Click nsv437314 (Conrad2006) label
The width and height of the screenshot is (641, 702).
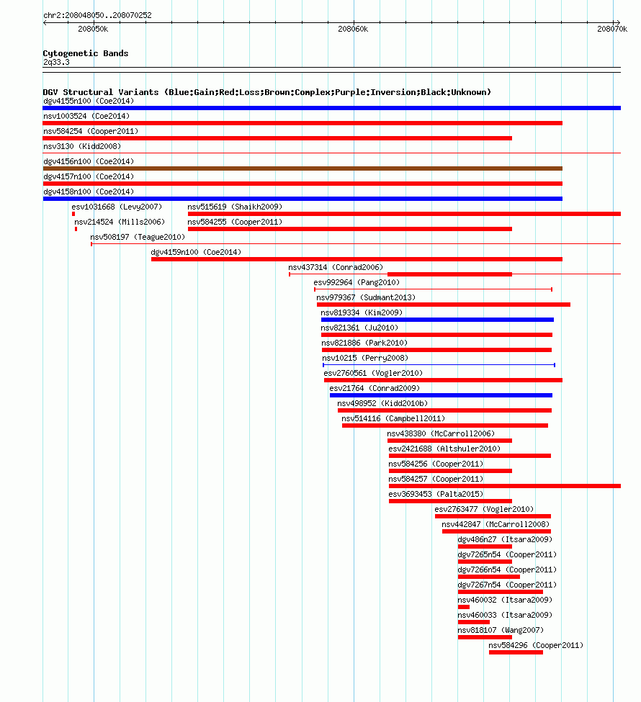pos(336,268)
